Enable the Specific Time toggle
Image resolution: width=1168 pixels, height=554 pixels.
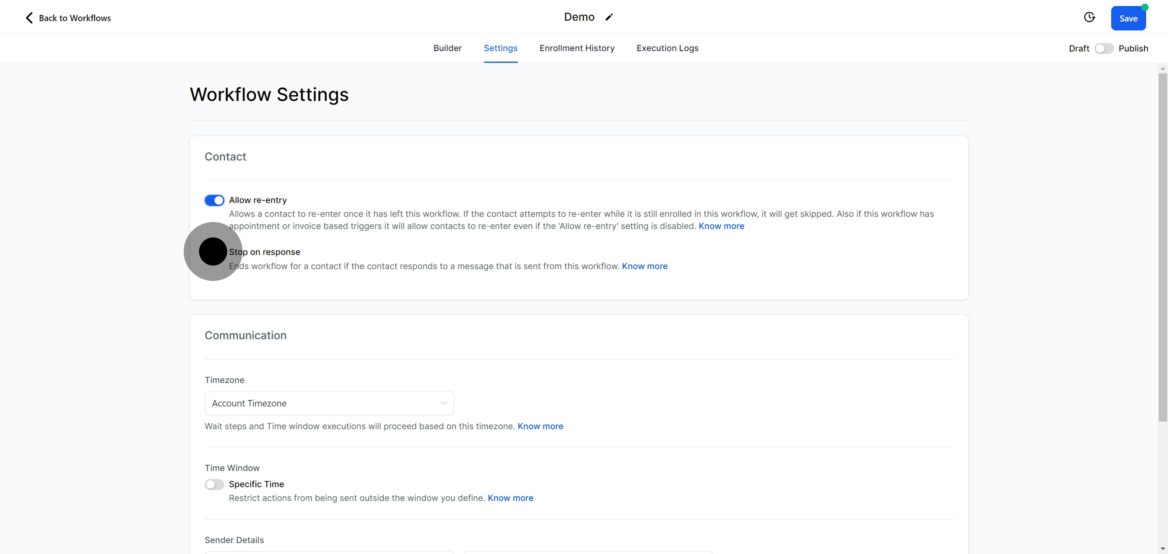(214, 484)
